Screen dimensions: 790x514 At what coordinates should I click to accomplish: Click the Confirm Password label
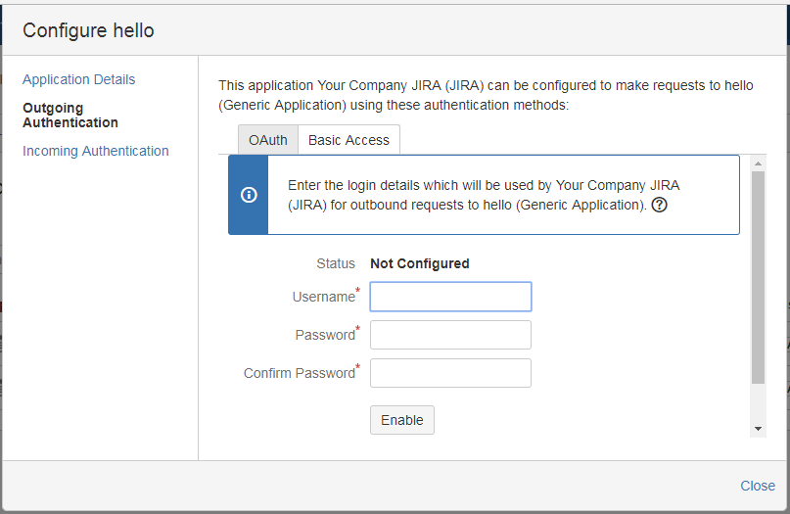[302, 372]
